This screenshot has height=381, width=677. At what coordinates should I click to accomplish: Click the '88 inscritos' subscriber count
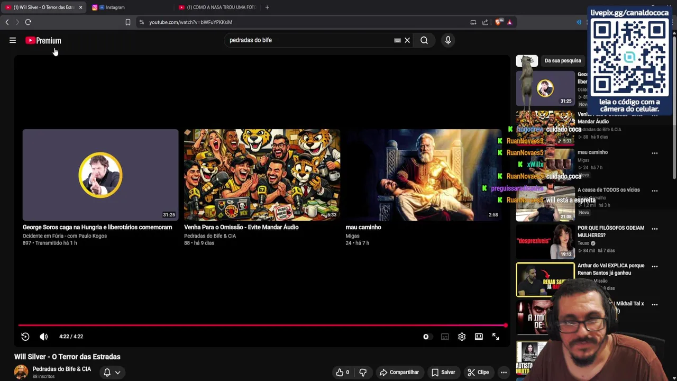[43, 377]
